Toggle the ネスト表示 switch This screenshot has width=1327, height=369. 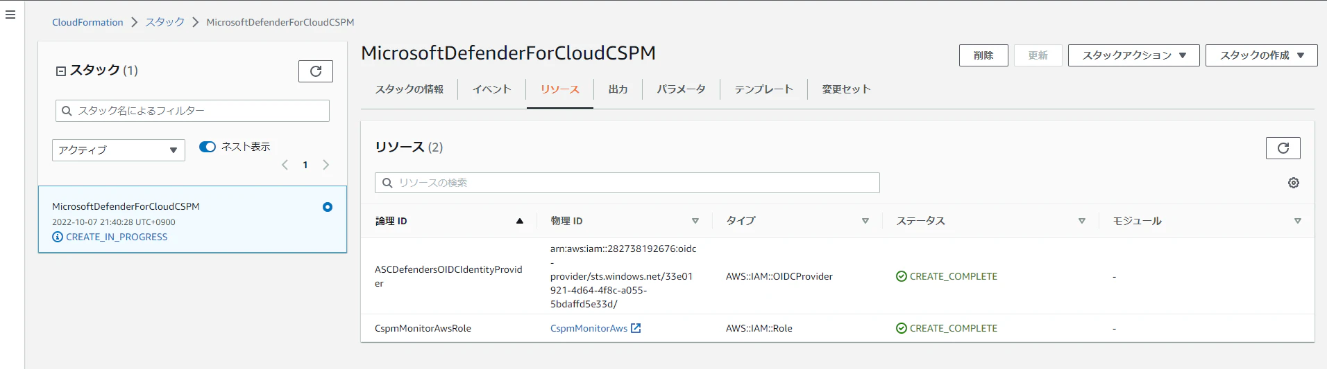click(207, 147)
